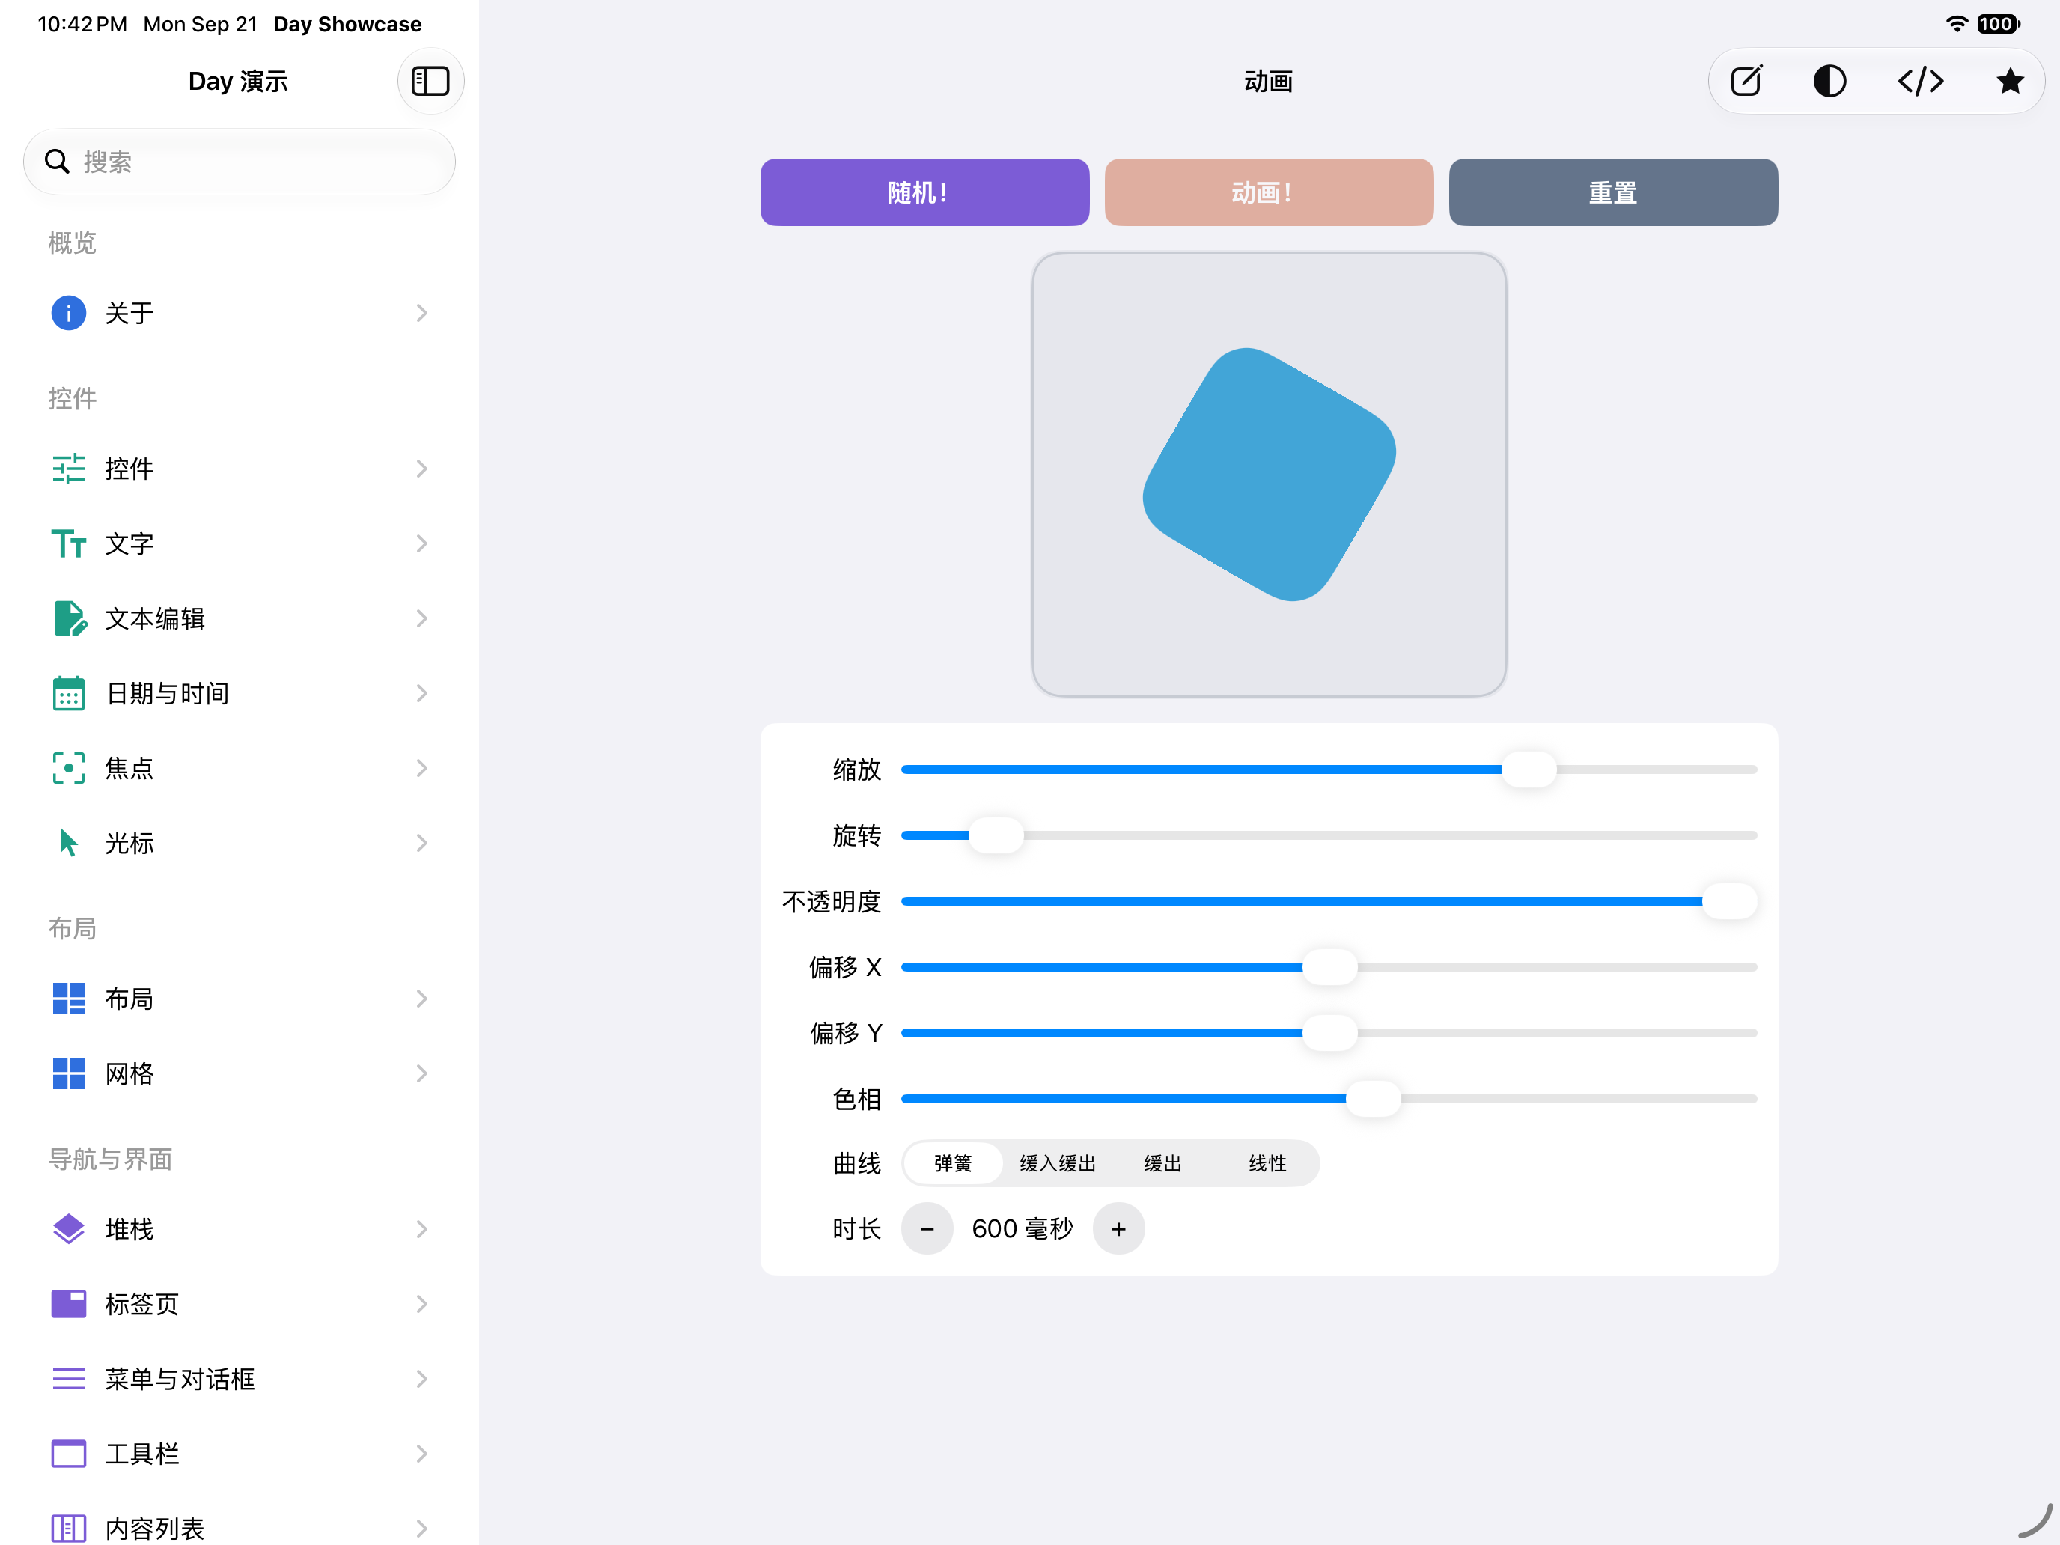2060x1545 pixels.
Task: Open the 工具栏 sidebar item
Action: (x=240, y=1453)
